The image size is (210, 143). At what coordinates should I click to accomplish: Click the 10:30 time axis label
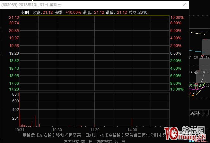coord(57,130)
